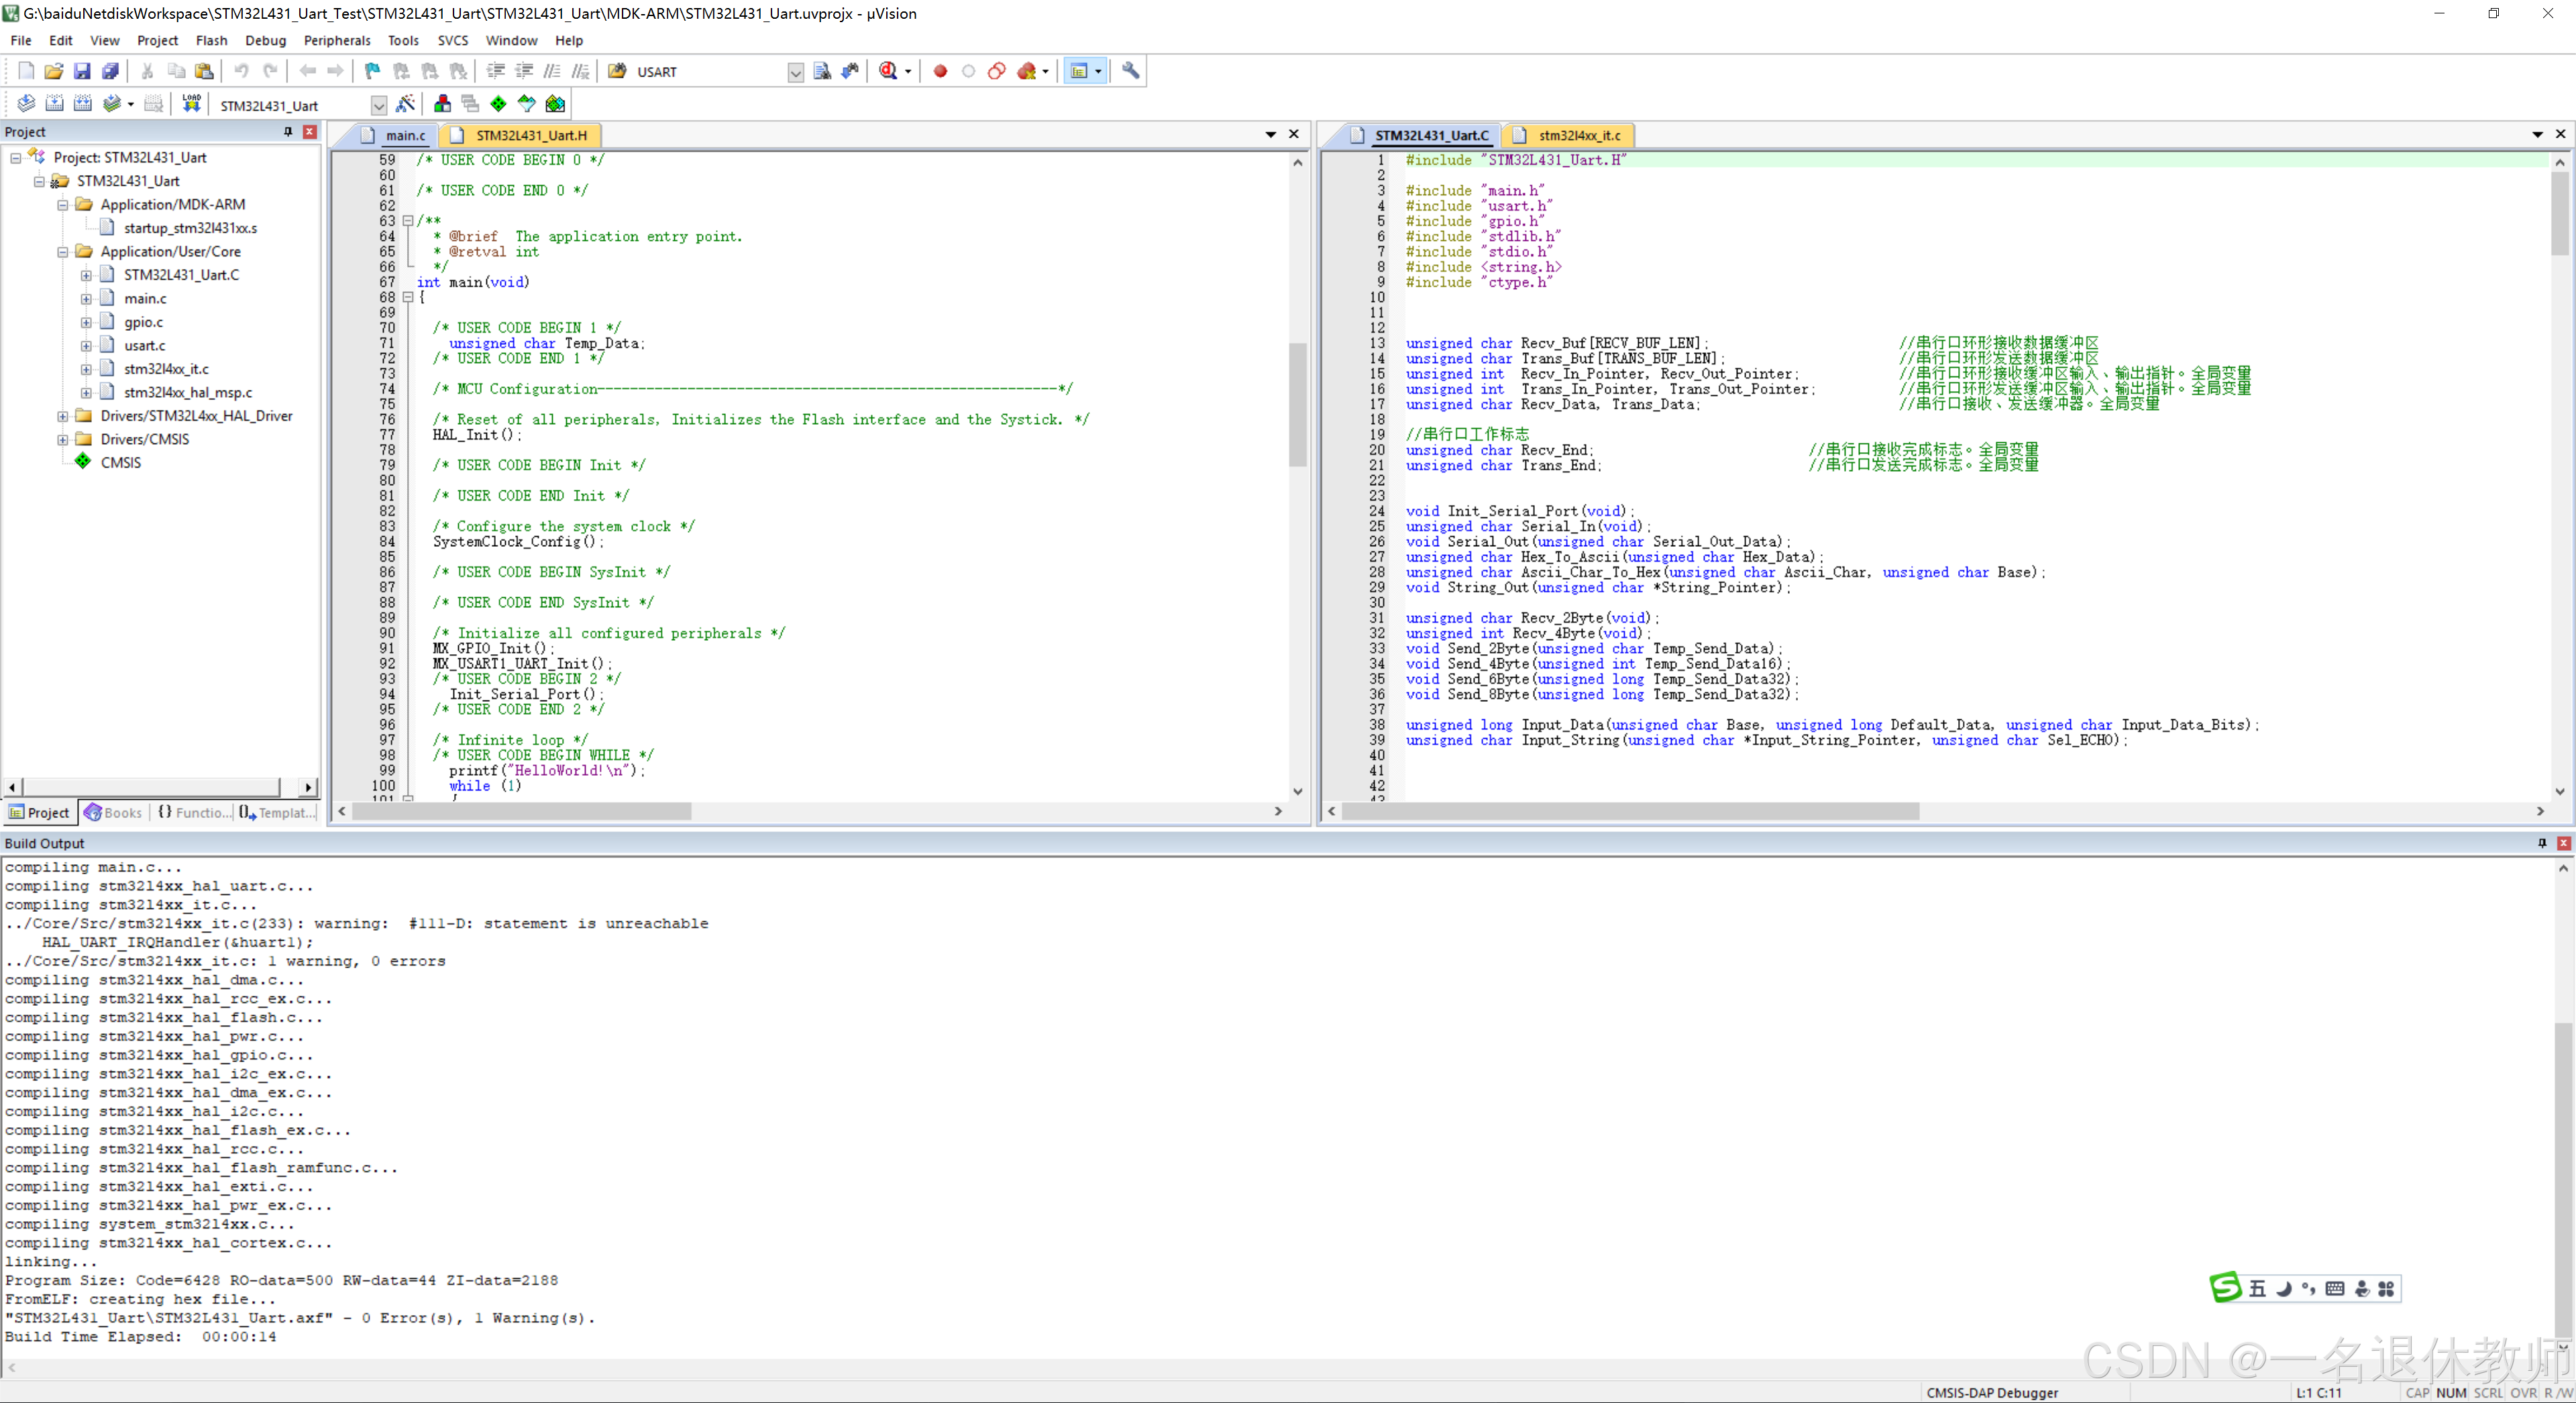The width and height of the screenshot is (2576, 1403).
Task: Toggle the Project panel pin button
Action: click(x=288, y=132)
